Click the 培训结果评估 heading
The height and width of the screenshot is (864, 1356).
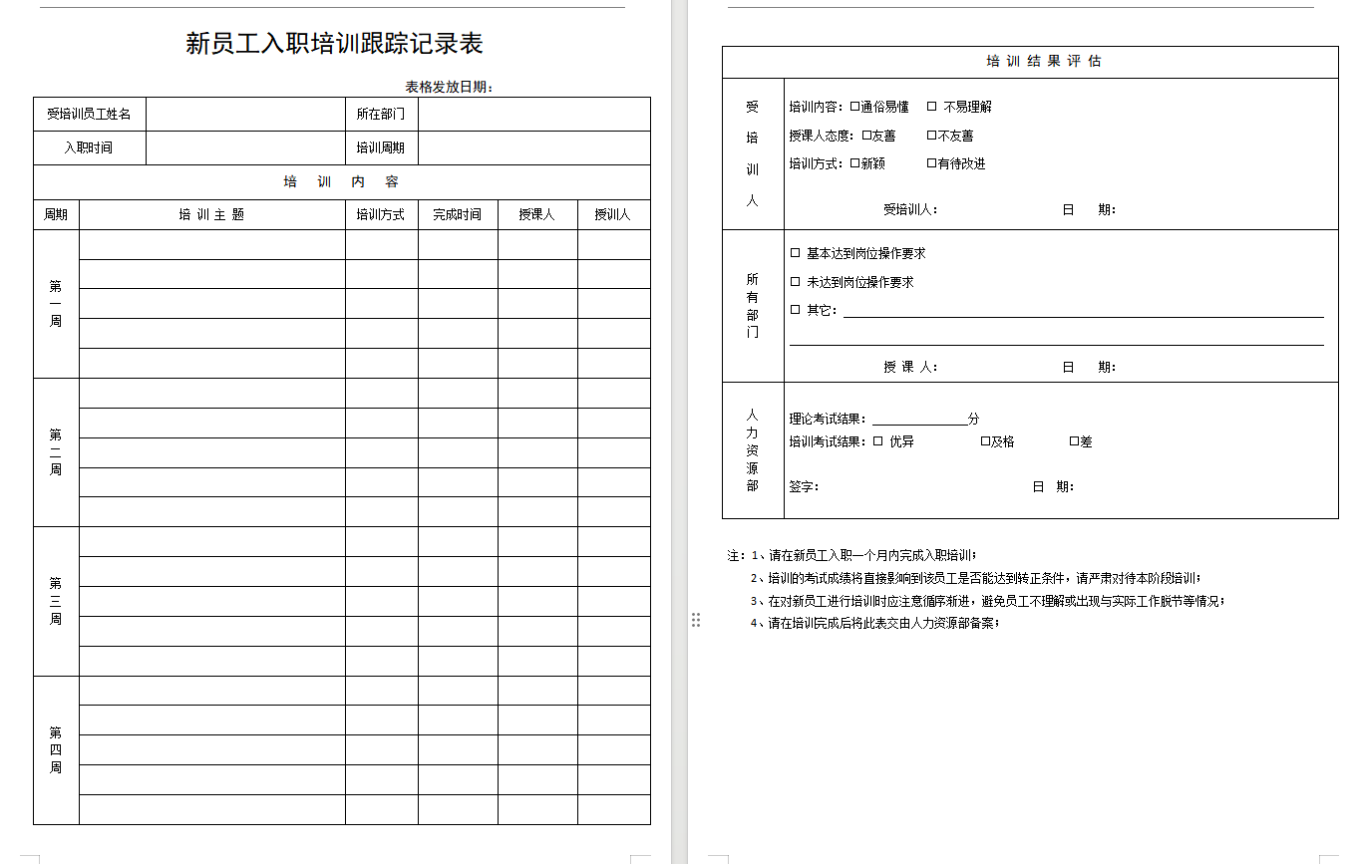pyautogui.click(x=1044, y=61)
